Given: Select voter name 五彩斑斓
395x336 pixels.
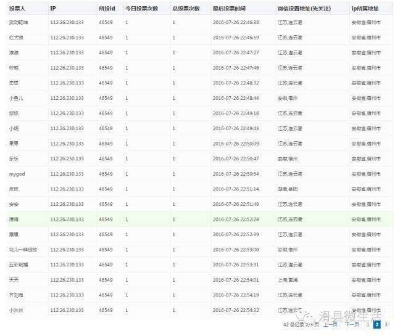Looking at the screenshot, I should click(19, 264).
